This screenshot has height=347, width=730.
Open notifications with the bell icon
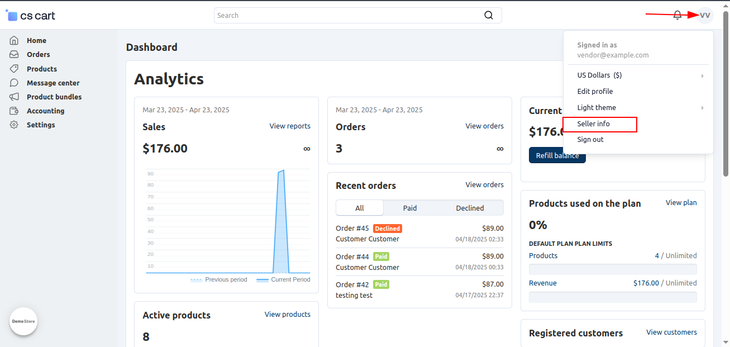pyautogui.click(x=677, y=15)
